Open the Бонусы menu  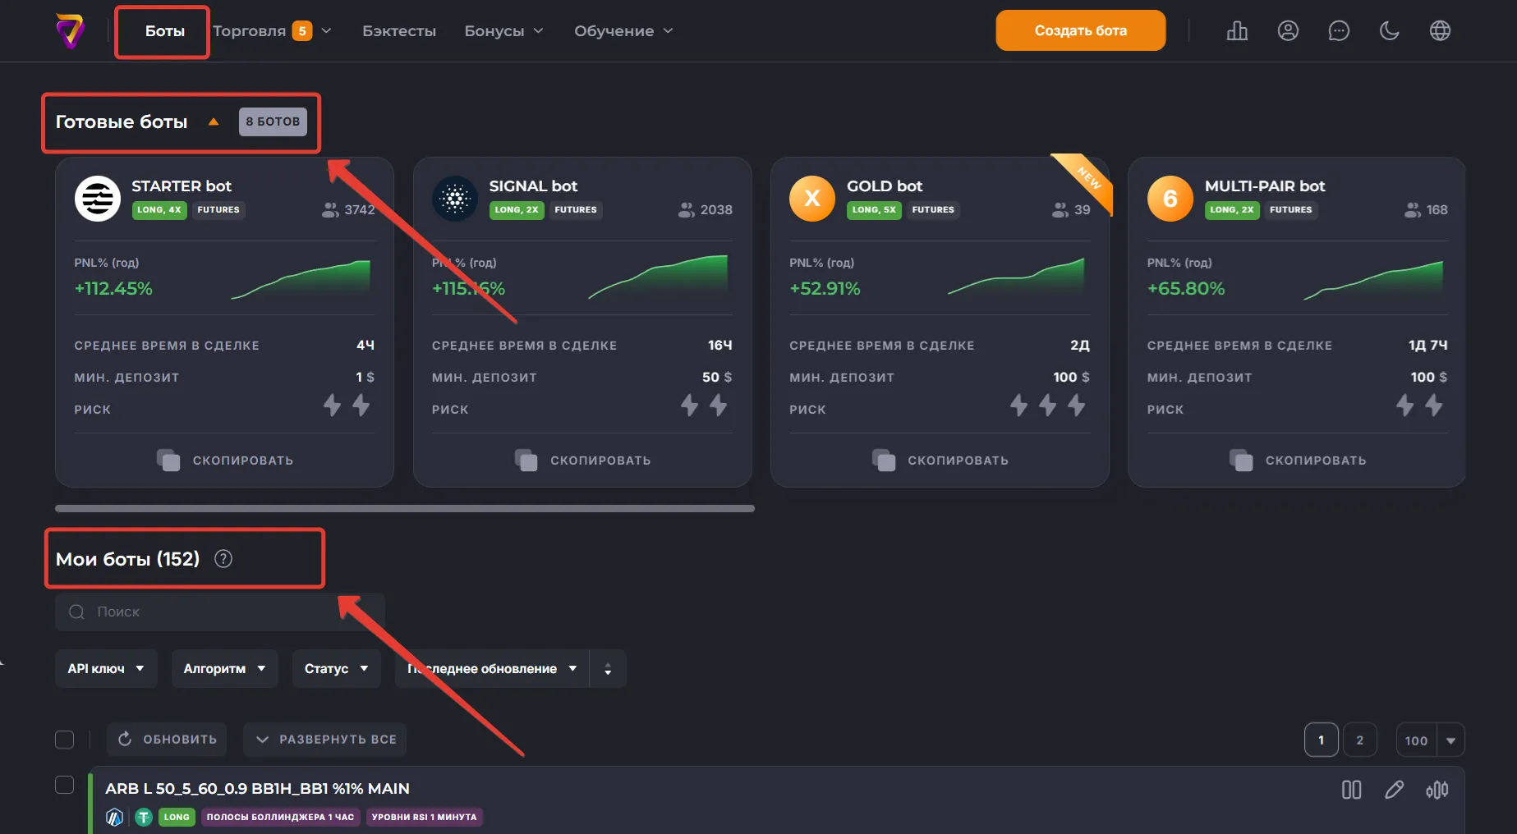pos(503,31)
